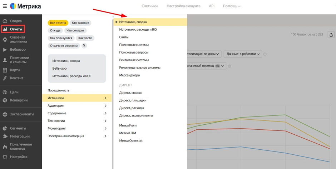The image size is (336, 169).
Task: Select Источники, расходы и ROI in submenu
Action: pyautogui.click(x=138, y=30)
